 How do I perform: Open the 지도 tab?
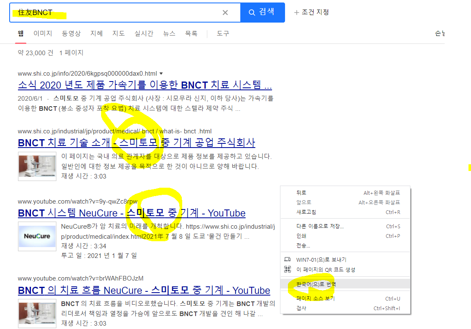[118, 33]
